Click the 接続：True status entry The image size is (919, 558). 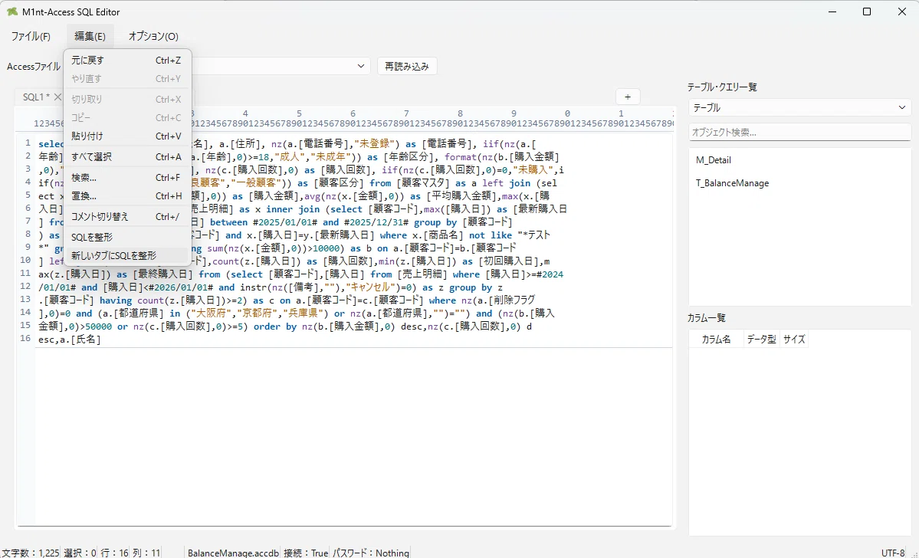(x=306, y=553)
